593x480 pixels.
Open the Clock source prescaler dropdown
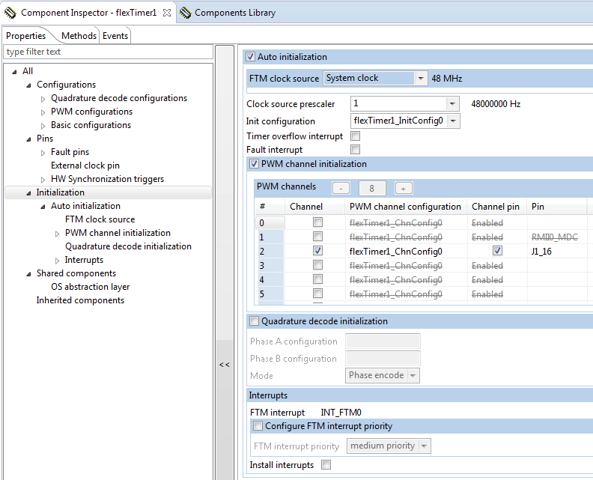click(452, 103)
